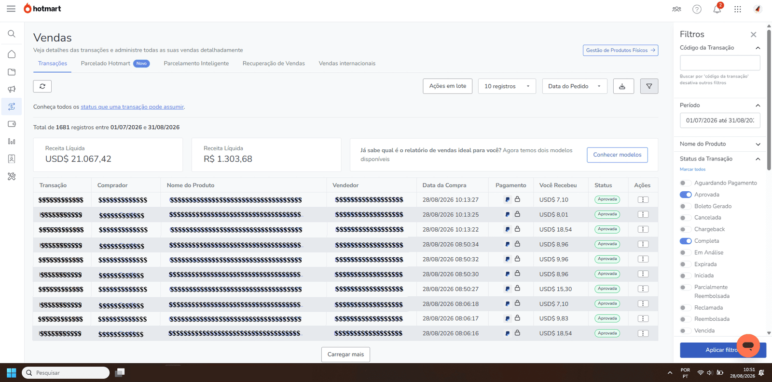Click the Período date range field
The height and width of the screenshot is (382, 772).
tap(720, 120)
